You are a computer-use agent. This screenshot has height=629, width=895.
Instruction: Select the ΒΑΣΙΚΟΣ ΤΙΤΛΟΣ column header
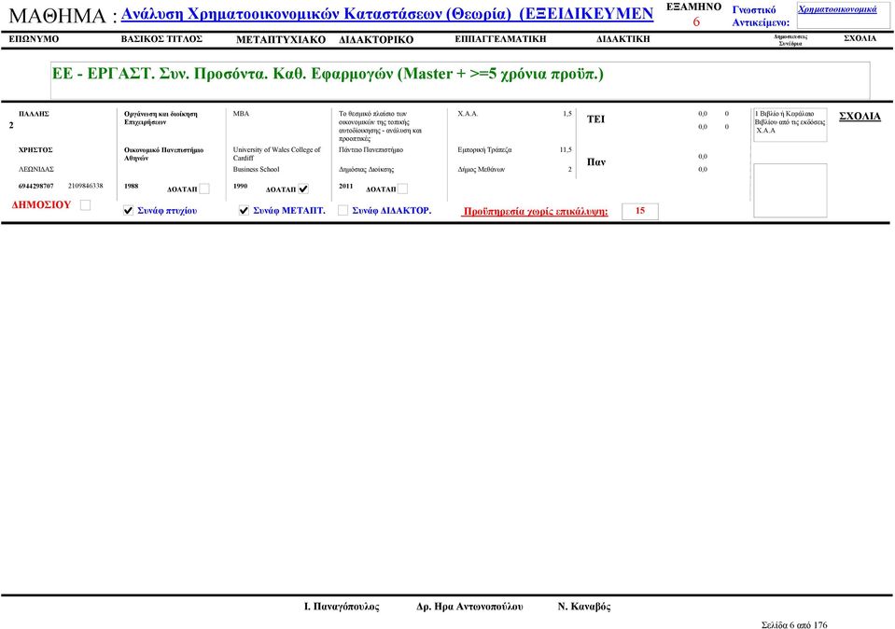tap(161, 39)
